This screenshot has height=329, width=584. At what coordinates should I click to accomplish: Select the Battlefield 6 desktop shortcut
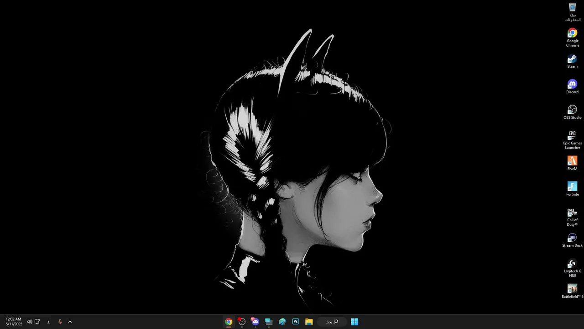tap(572, 292)
